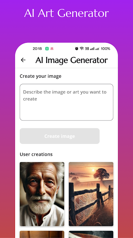Click the AI Art Generator banner heading
Image resolution: width=133 pixels, height=238 pixels.
[66, 13]
